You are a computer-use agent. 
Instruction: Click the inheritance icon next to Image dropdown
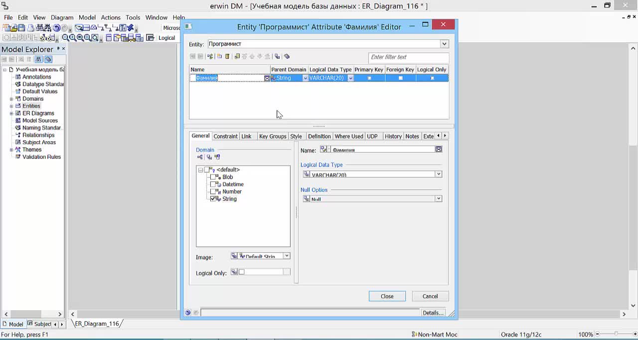(234, 256)
